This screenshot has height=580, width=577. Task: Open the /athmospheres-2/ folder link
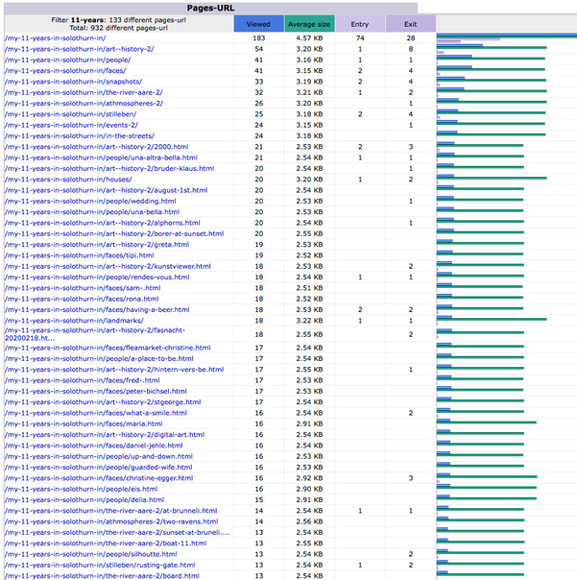[x=84, y=103]
